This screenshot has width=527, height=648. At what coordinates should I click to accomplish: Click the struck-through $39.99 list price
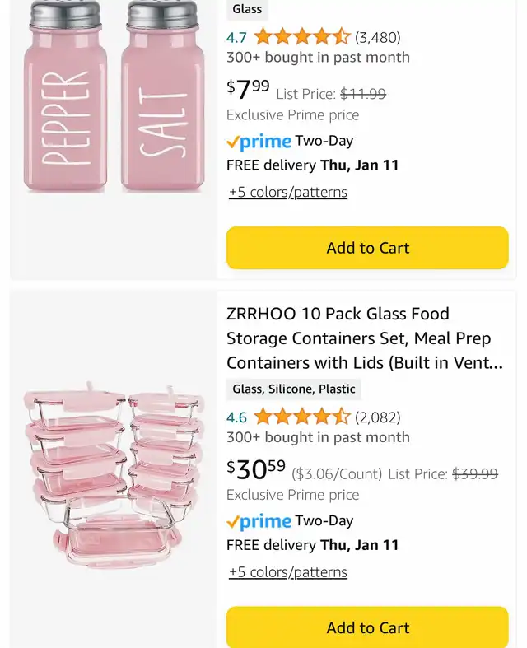[x=475, y=474]
